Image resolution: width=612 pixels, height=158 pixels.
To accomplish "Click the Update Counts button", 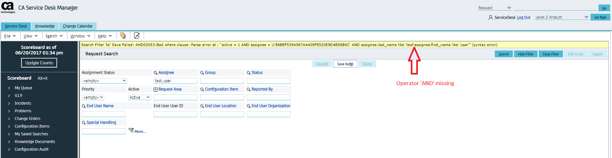I will [x=39, y=63].
